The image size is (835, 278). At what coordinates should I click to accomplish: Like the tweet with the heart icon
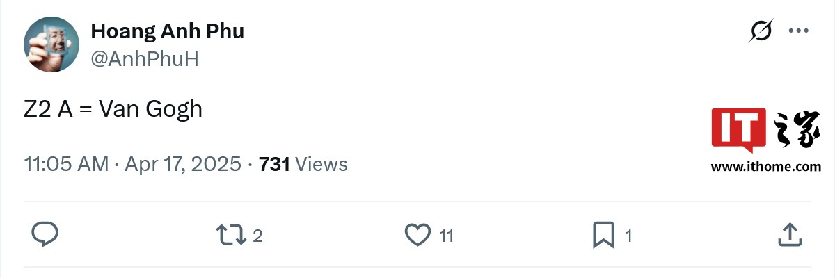[417, 235]
